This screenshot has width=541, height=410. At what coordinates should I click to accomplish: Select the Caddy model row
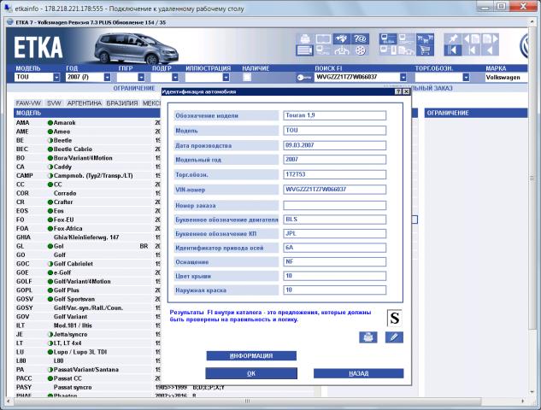(x=87, y=167)
